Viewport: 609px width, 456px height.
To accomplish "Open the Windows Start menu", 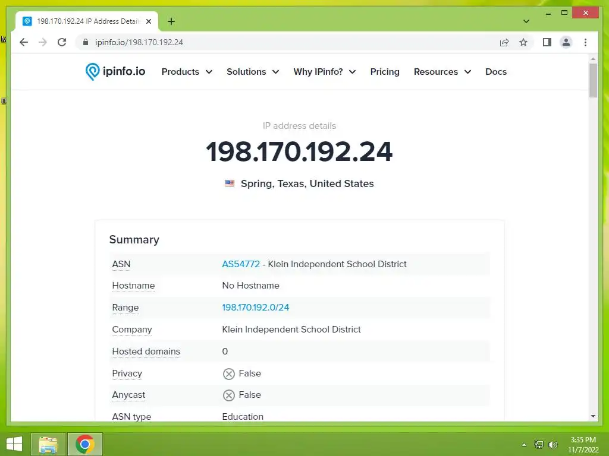I will coord(14,444).
